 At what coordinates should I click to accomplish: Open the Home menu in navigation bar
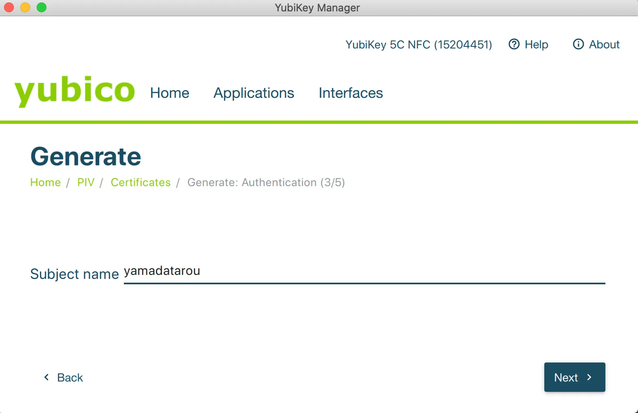click(x=169, y=93)
